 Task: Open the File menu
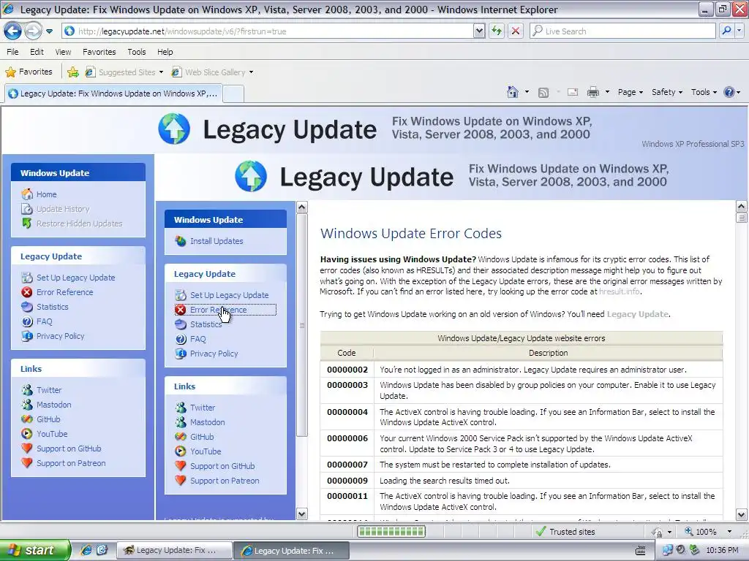12,52
